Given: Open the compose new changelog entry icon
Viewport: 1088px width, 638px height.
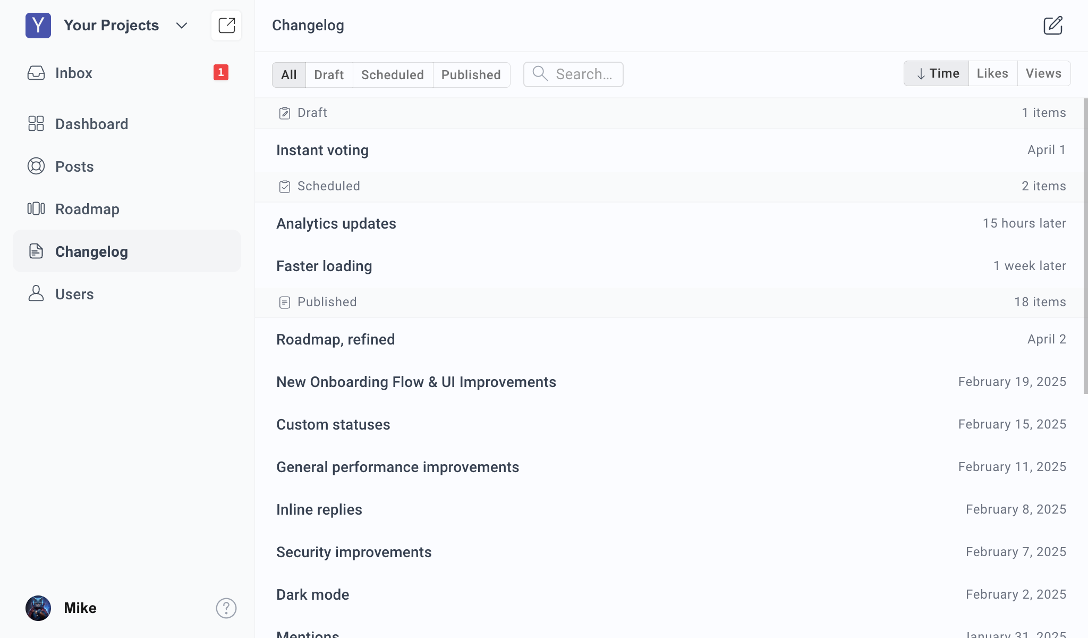Looking at the screenshot, I should point(1053,25).
